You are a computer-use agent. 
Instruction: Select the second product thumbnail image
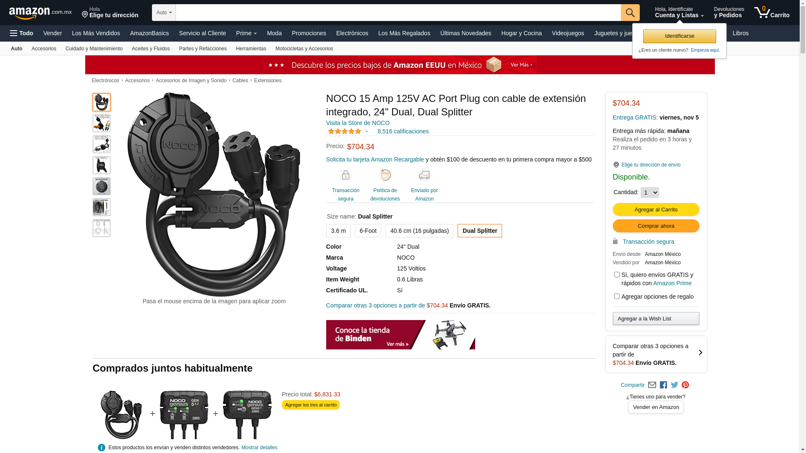pyautogui.click(x=102, y=123)
